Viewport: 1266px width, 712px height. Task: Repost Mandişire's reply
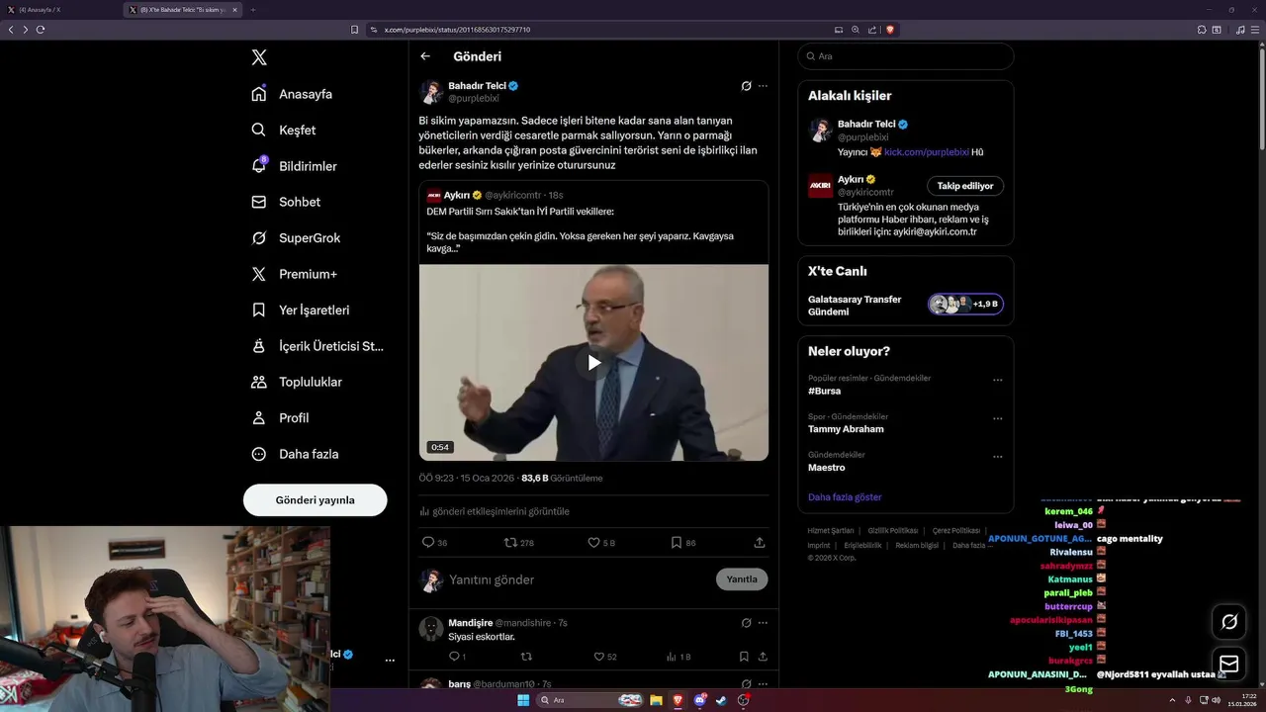tap(526, 657)
